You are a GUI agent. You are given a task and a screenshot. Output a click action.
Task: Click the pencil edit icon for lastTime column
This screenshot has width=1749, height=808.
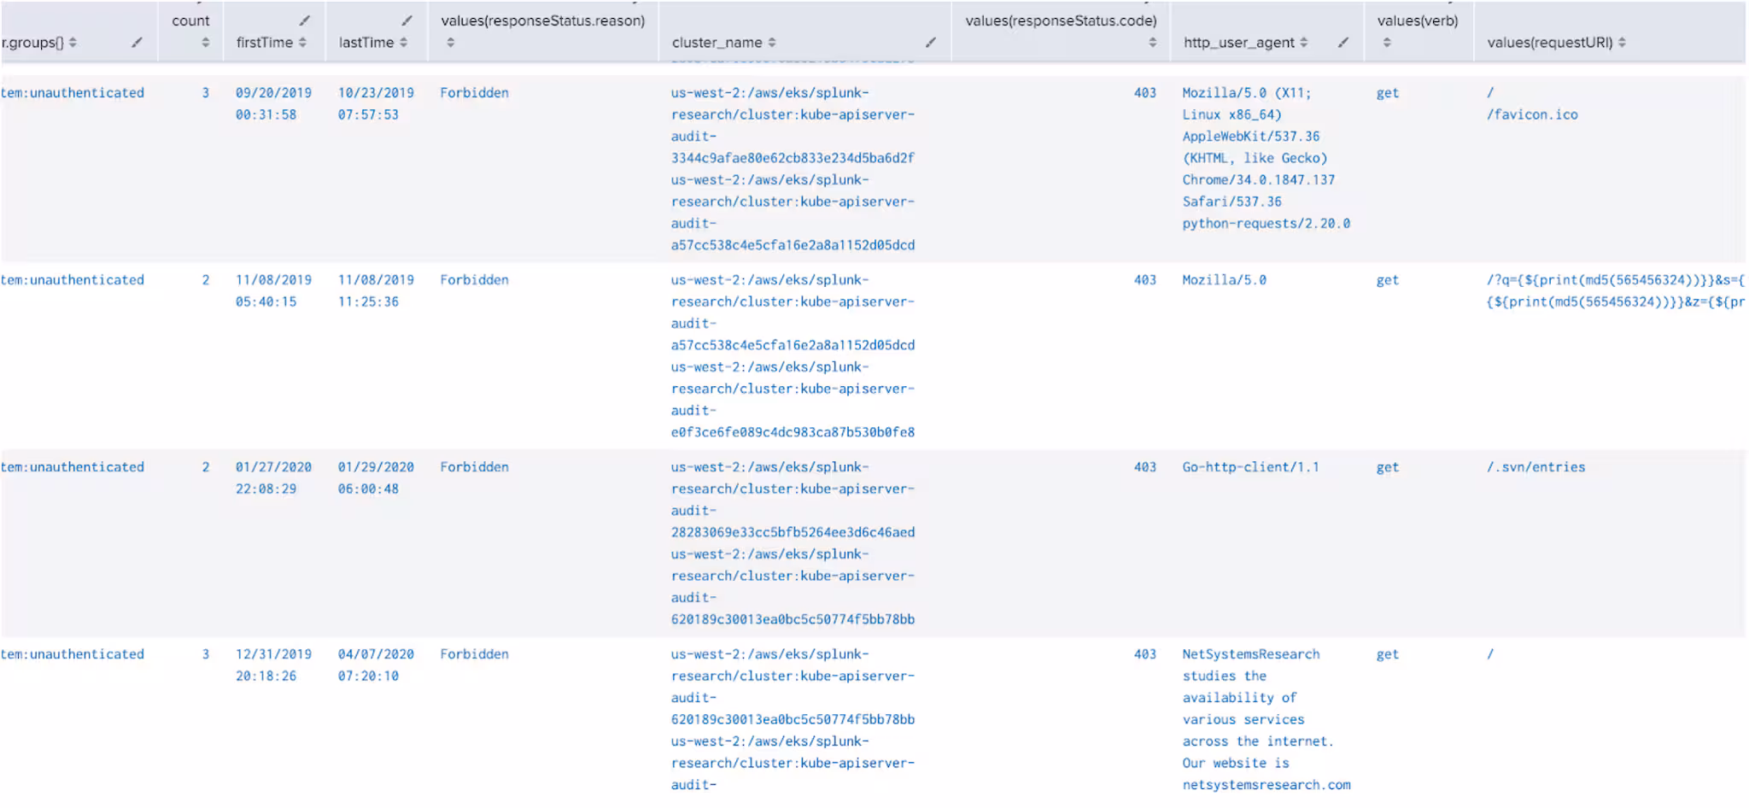[x=407, y=20]
